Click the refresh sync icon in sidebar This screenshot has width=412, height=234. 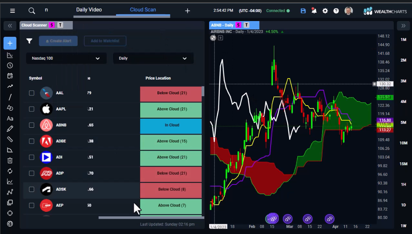[10, 171]
